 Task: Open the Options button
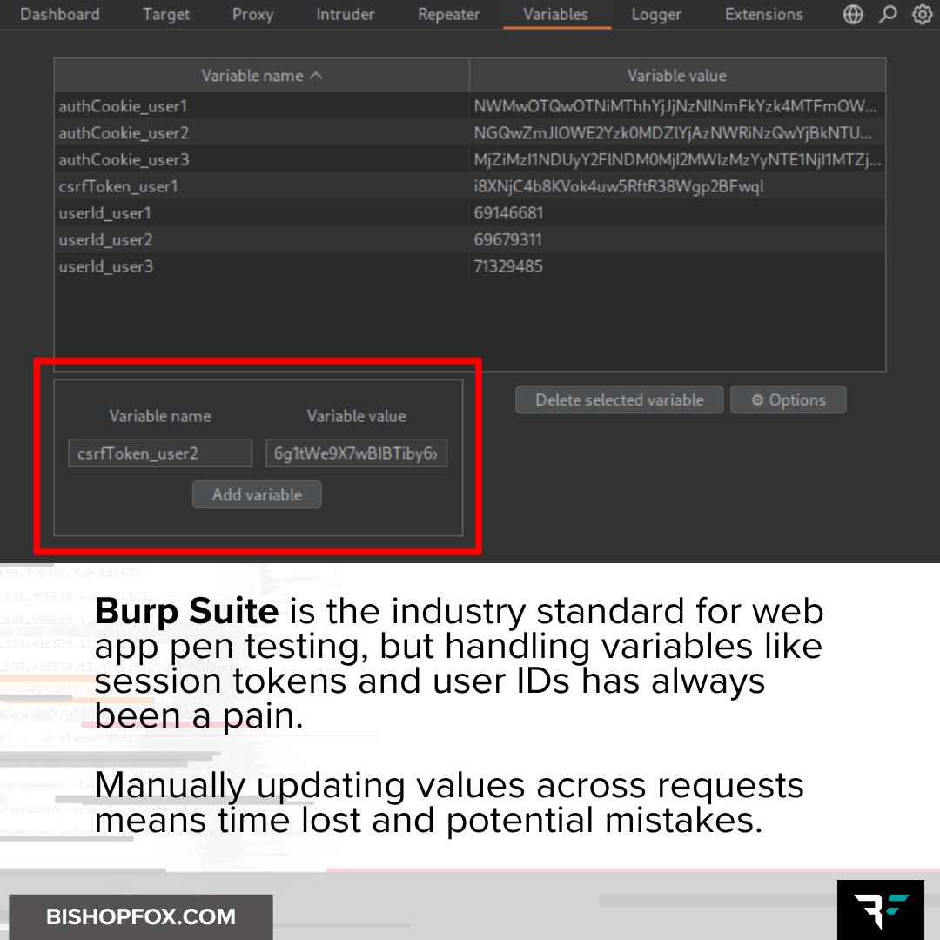click(789, 399)
